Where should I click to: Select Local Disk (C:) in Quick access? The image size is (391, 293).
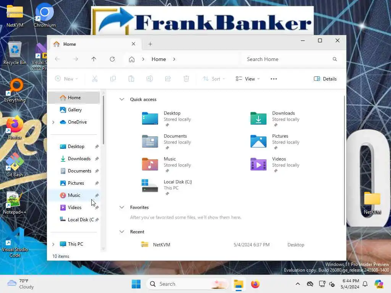[166, 187]
